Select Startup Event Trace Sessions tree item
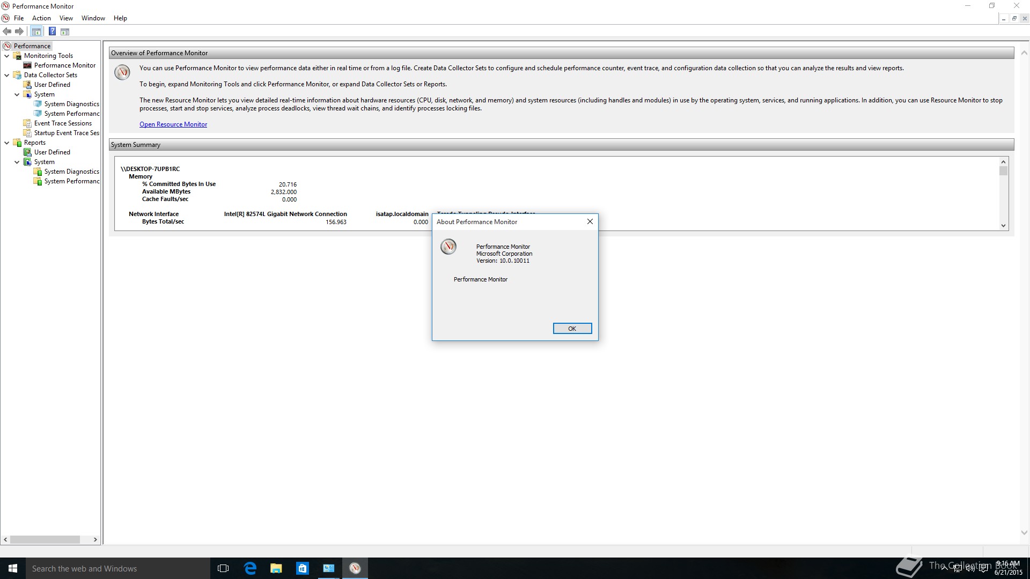The width and height of the screenshot is (1030, 579). [67, 133]
